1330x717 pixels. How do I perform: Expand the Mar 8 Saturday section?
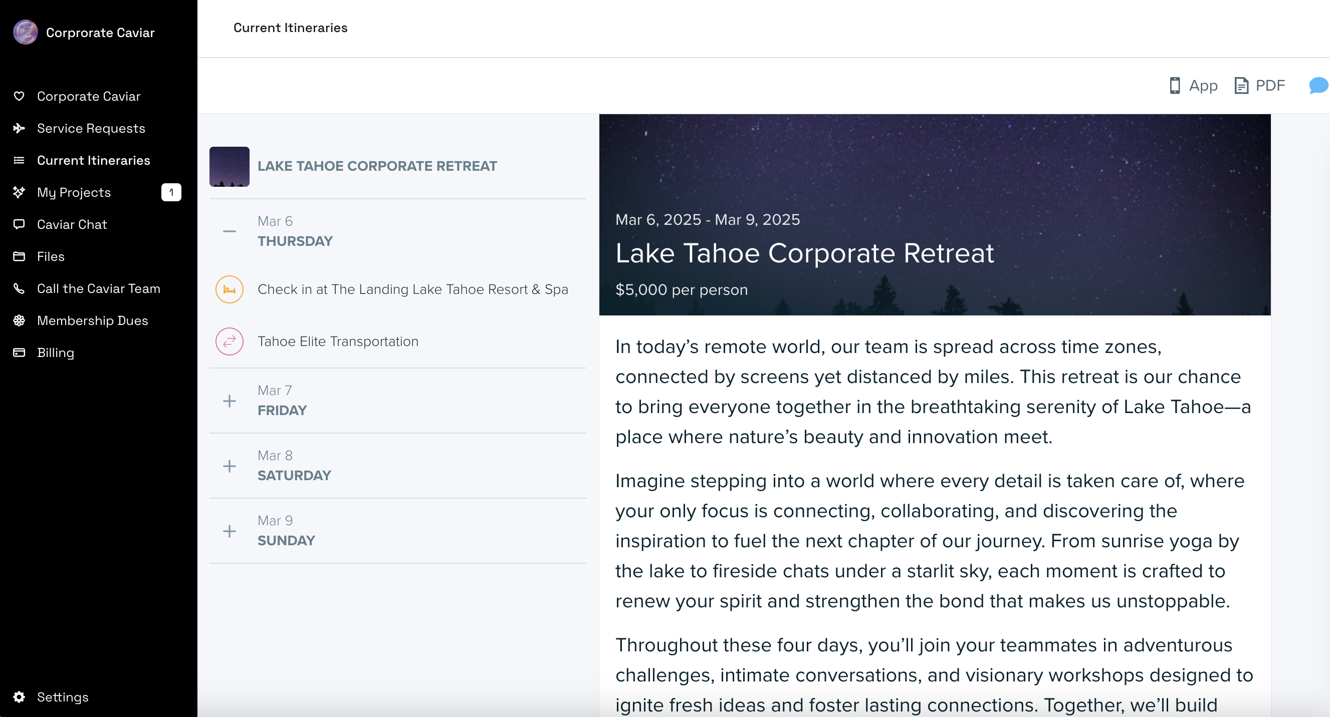coord(229,466)
